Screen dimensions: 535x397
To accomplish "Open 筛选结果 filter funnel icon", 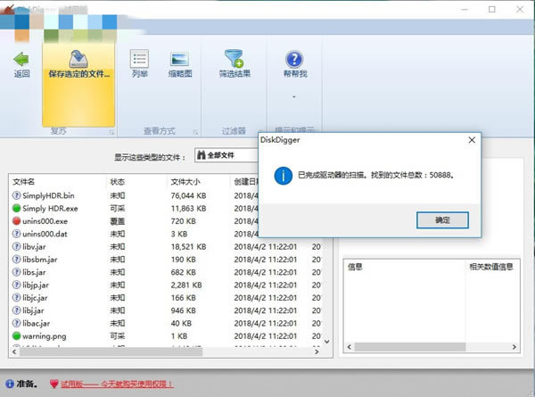I will 234,58.
